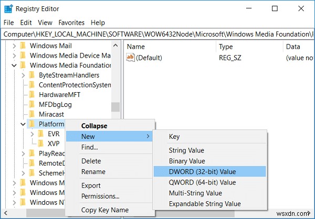
Task: Choose Rename in context menu
Action: click(110, 172)
